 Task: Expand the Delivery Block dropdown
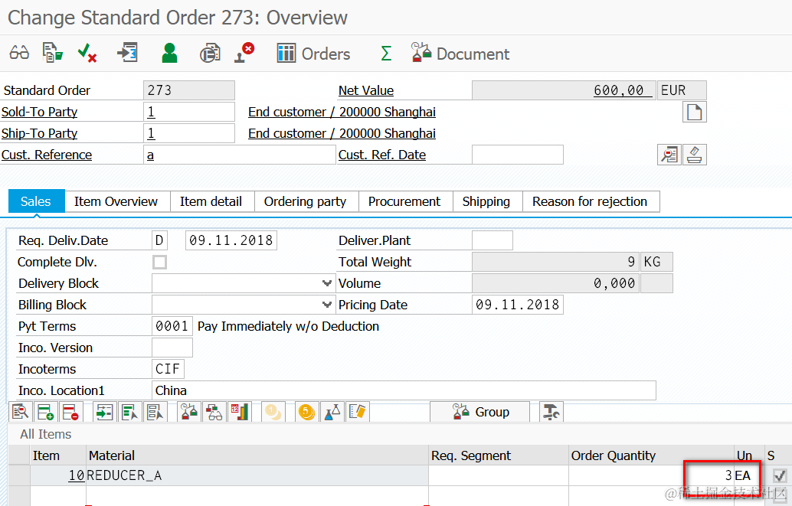[x=327, y=283]
